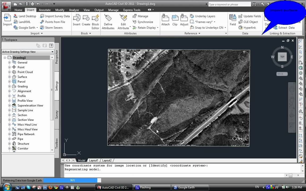Open Edit Attribute dropdown
The width and height of the screenshot is (306, 191).
point(130,27)
